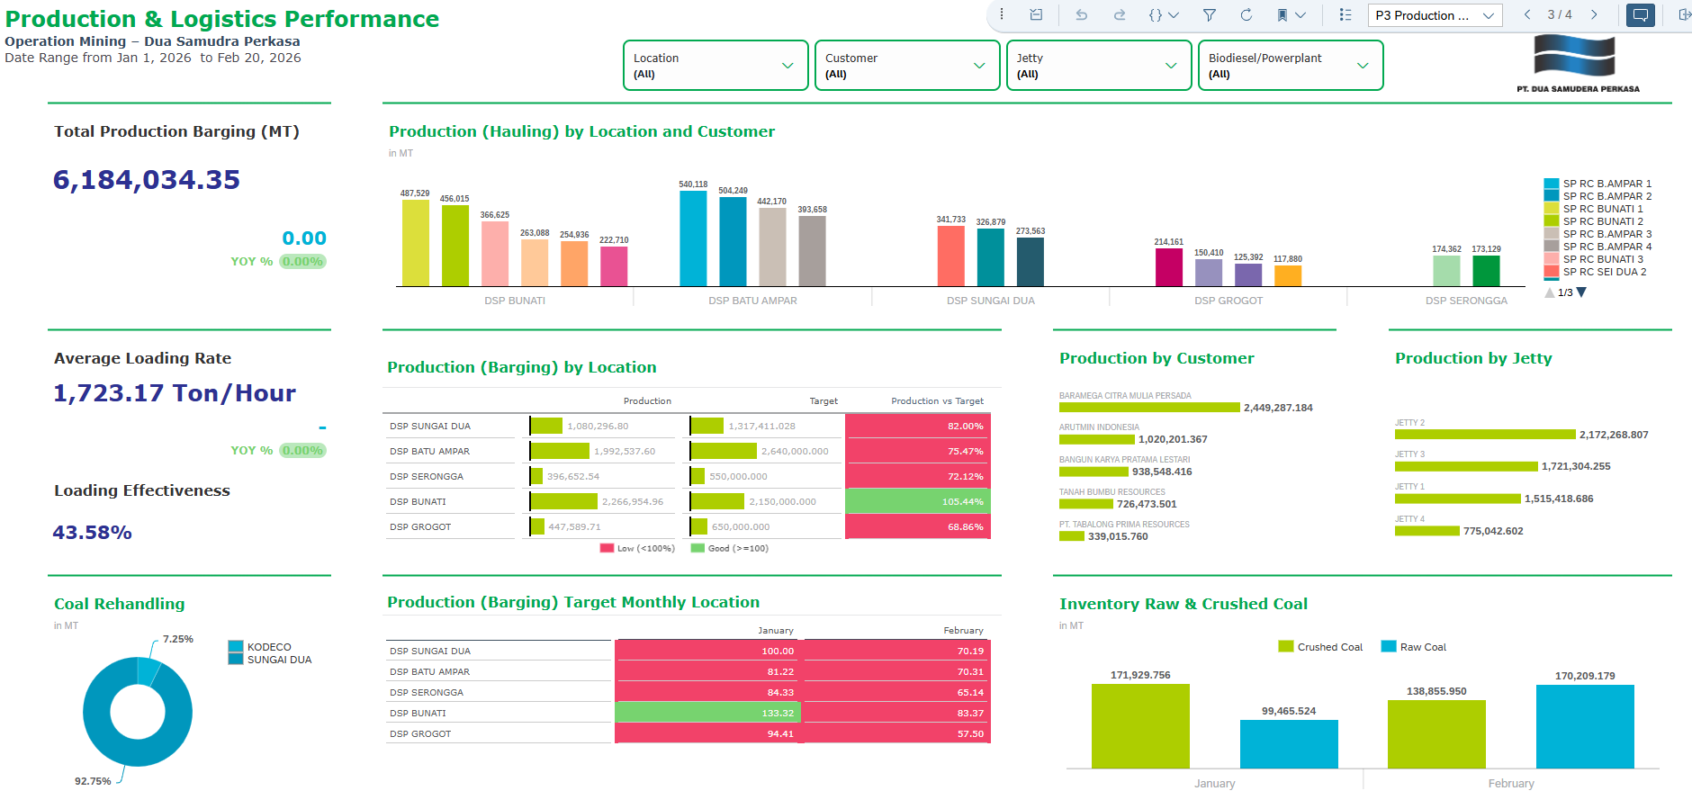Click the exit icon at toolbar end
This screenshot has height=800, width=1692.
1684,14
